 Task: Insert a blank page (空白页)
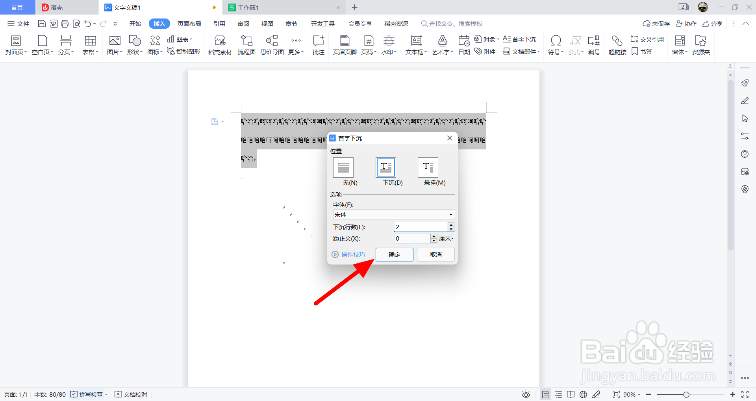(42, 45)
